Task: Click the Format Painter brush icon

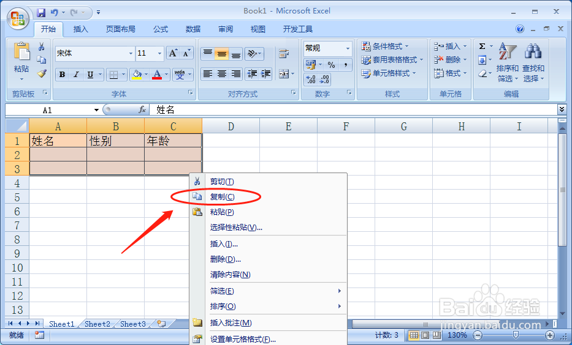Action: (42, 73)
